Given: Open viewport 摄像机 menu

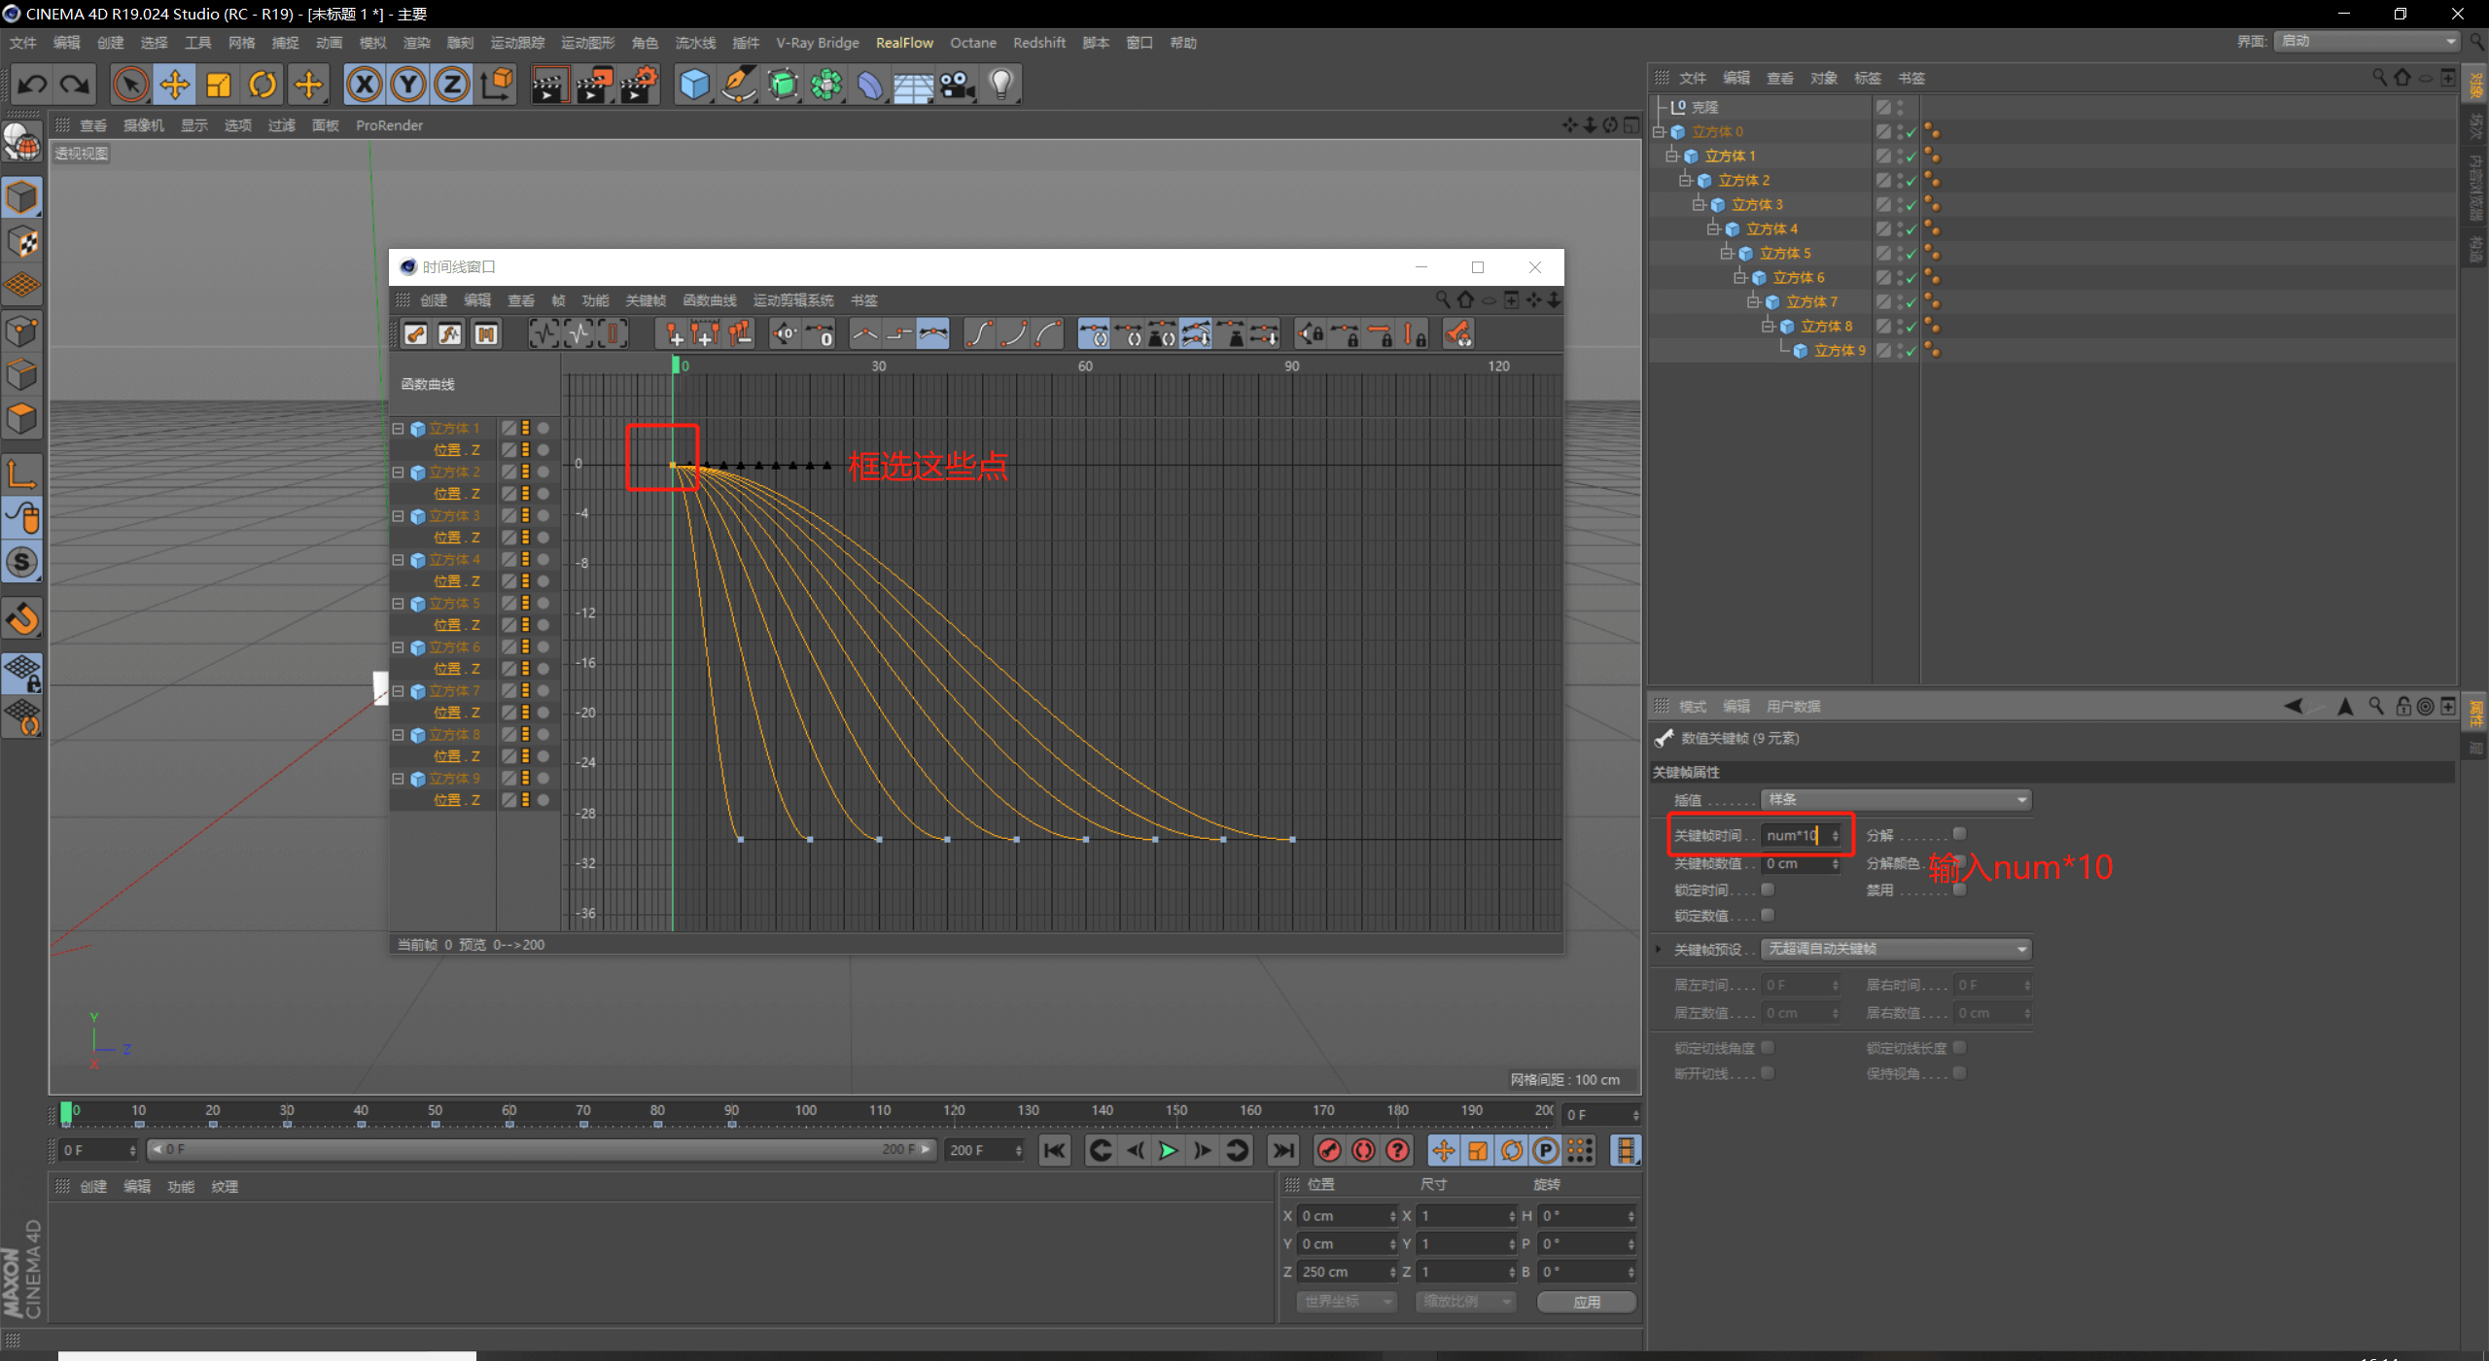Looking at the screenshot, I should click(144, 125).
